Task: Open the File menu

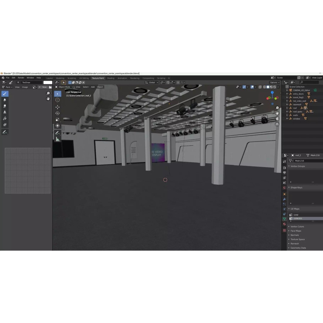Action: click(x=7, y=78)
